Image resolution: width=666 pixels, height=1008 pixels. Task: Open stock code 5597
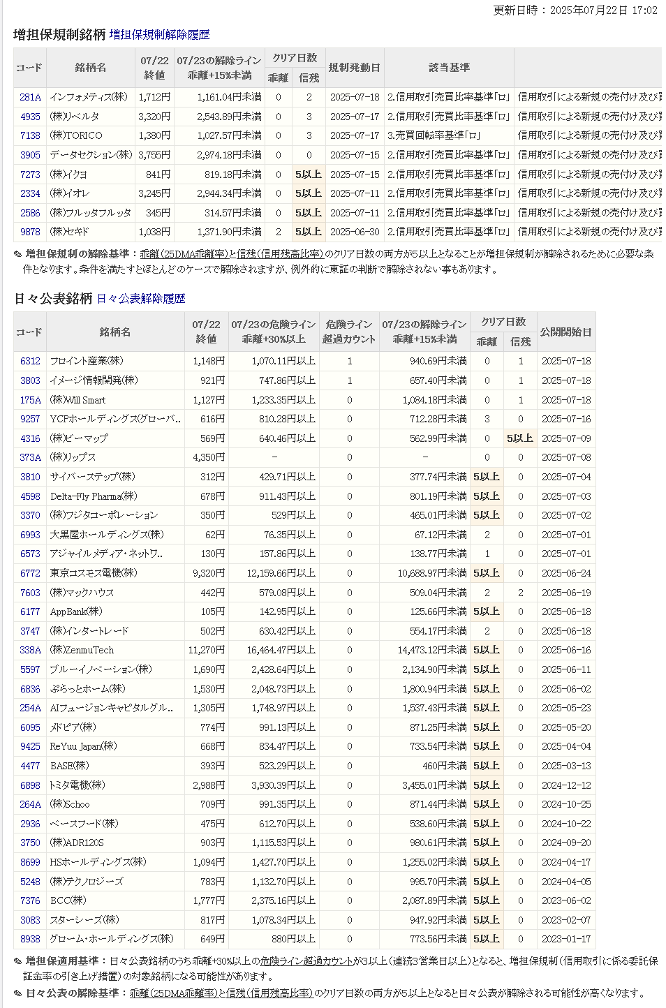[30, 669]
